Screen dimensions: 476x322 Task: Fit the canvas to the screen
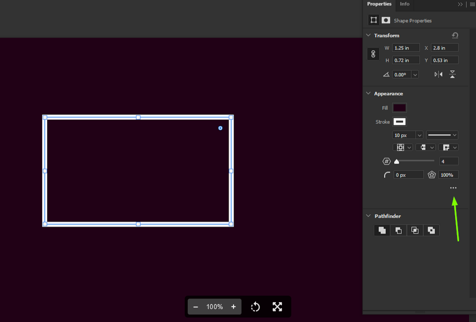pos(277,307)
